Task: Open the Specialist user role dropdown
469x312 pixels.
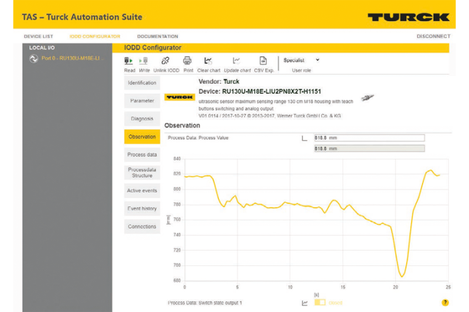Action: click(302, 60)
